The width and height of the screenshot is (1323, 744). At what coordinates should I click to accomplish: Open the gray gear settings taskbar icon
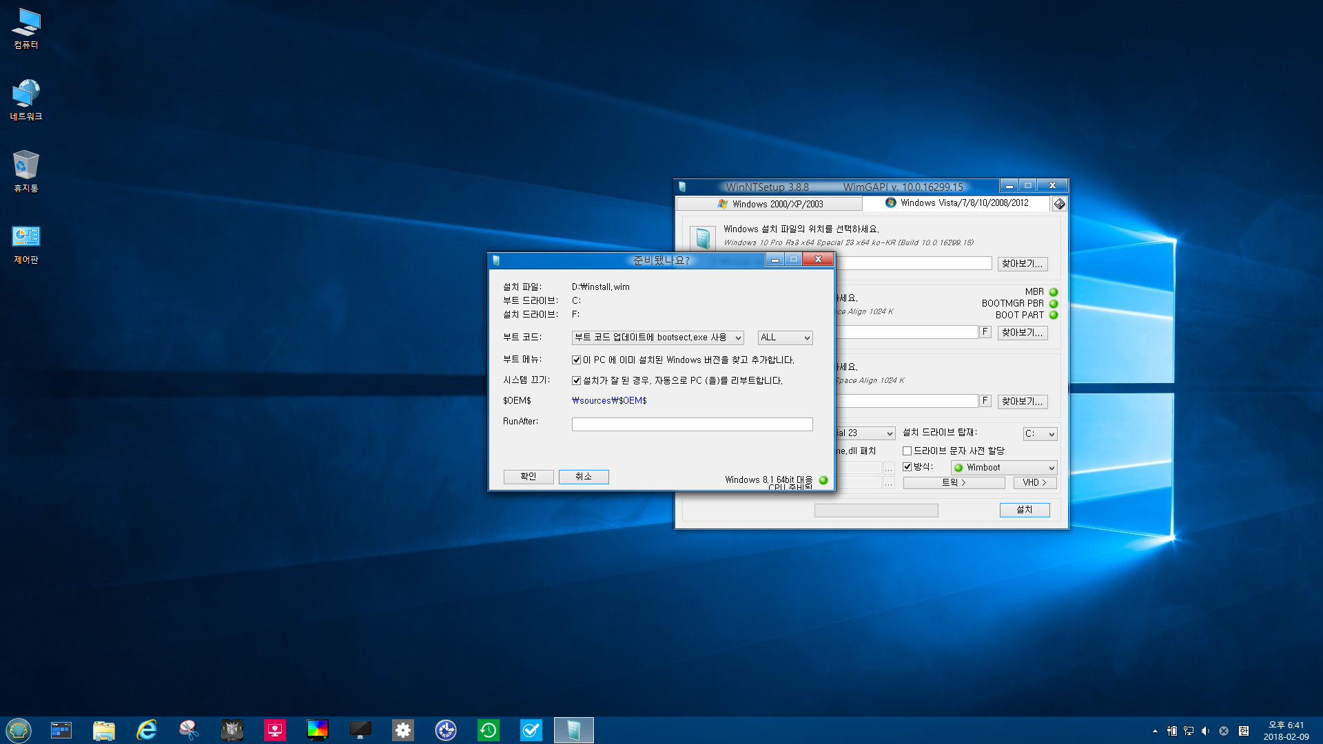tap(403, 730)
